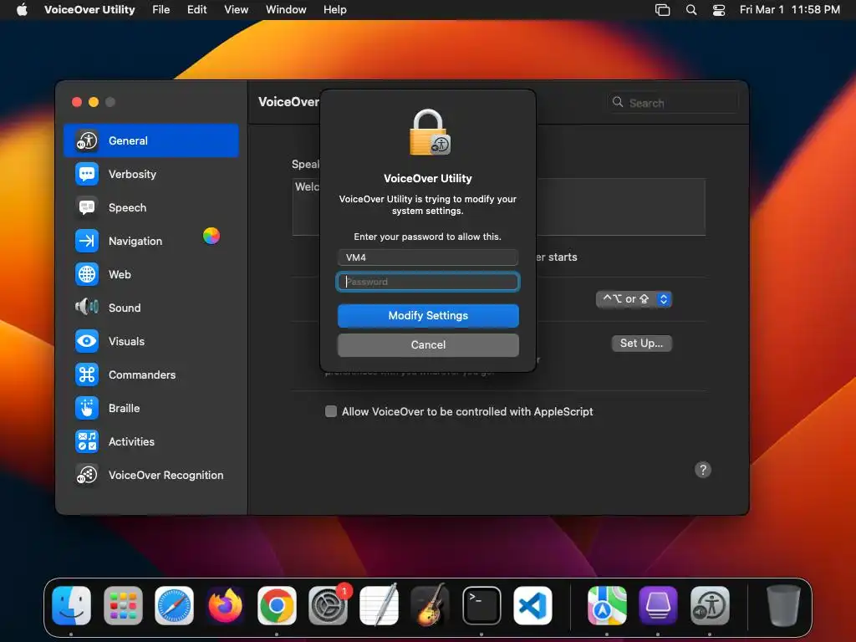The image size is (856, 642).
Task: Open the purple Apple Configurator Dock icon
Action: click(659, 605)
